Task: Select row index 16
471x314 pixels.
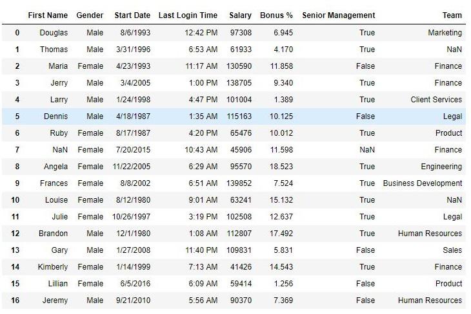Action: [x=17, y=300]
